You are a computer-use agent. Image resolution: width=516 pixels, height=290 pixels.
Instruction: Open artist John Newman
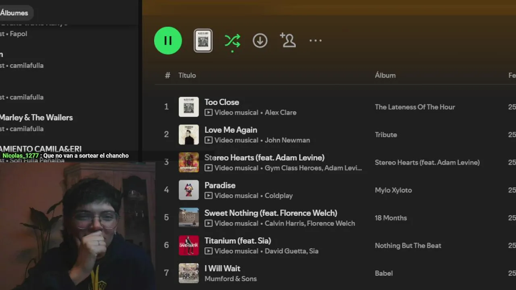(x=287, y=140)
